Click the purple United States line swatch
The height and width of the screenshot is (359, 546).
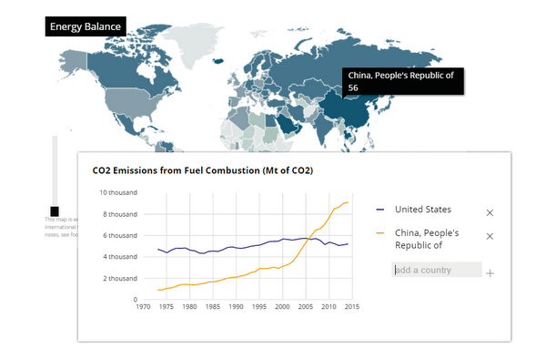tap(380, 210)
